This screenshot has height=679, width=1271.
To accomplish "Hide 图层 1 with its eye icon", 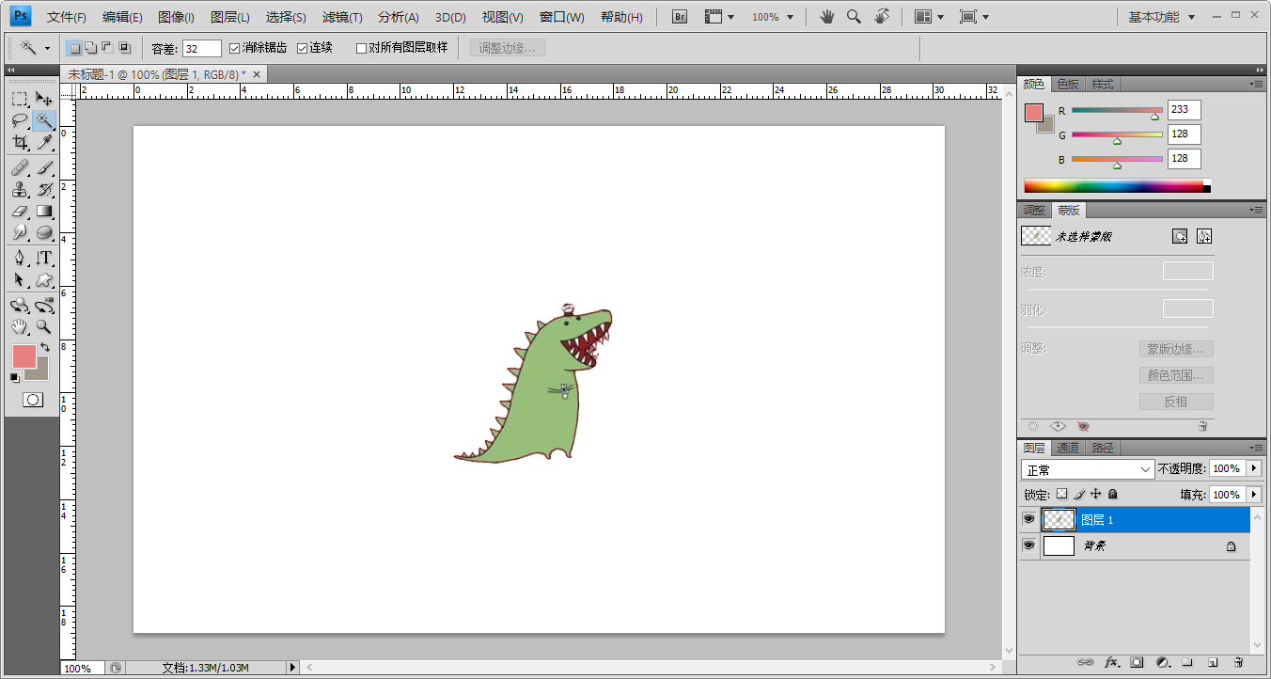I will (x=1029, y=519).
